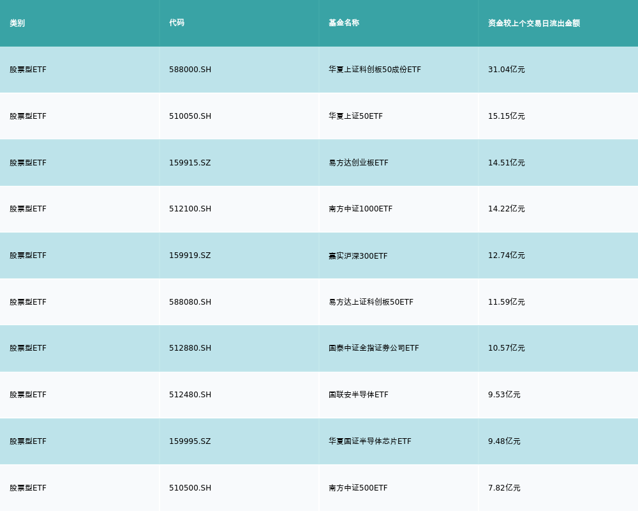Select code 159919.SZ
638x511 pixels.
pos(190,256)
